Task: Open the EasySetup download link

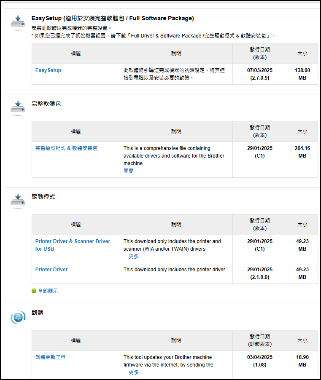Action: point(48,70)
